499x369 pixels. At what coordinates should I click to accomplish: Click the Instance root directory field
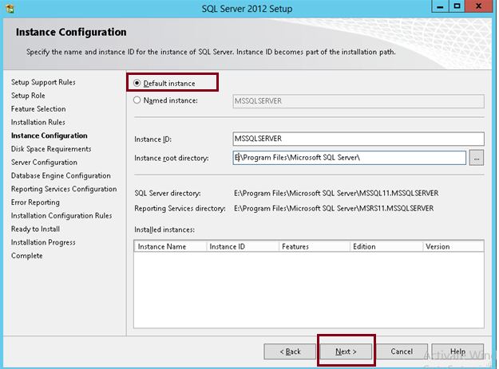coord(349,158)
